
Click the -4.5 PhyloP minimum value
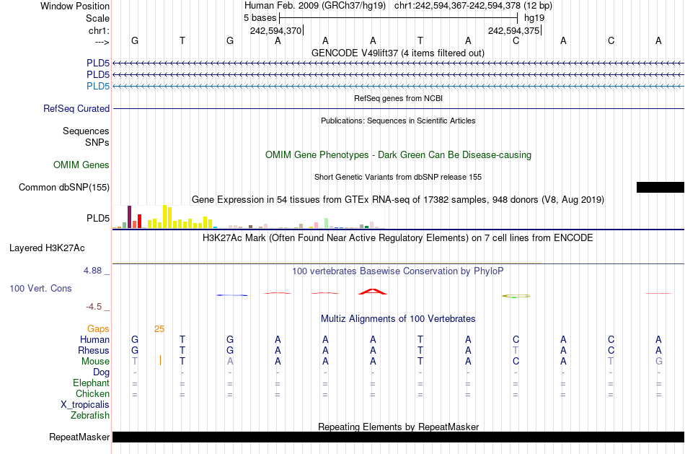click(94, 307)
